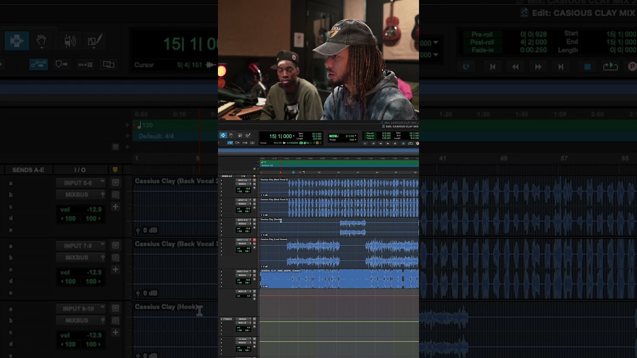The image size is (637, 358).
Task: Click MIXBUS output on INPUT 11-12 track
Action: 243,244
